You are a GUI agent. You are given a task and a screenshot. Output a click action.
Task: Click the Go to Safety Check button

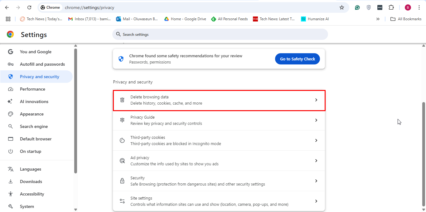(x=297, y=59)
